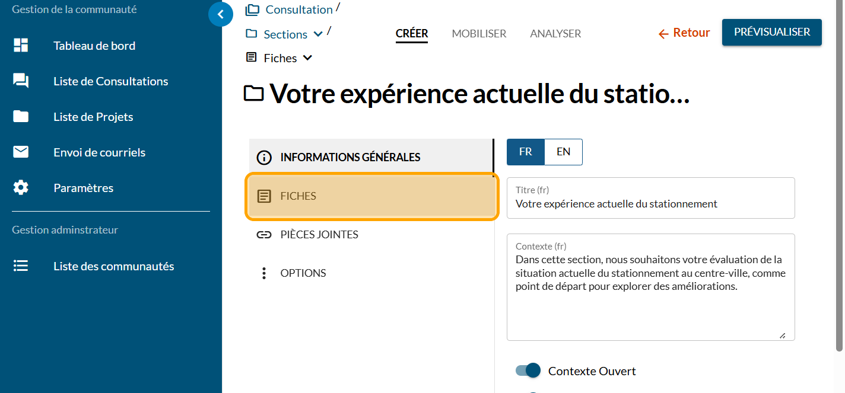Click the Liste de Projets folder icon

pos(21,117)
